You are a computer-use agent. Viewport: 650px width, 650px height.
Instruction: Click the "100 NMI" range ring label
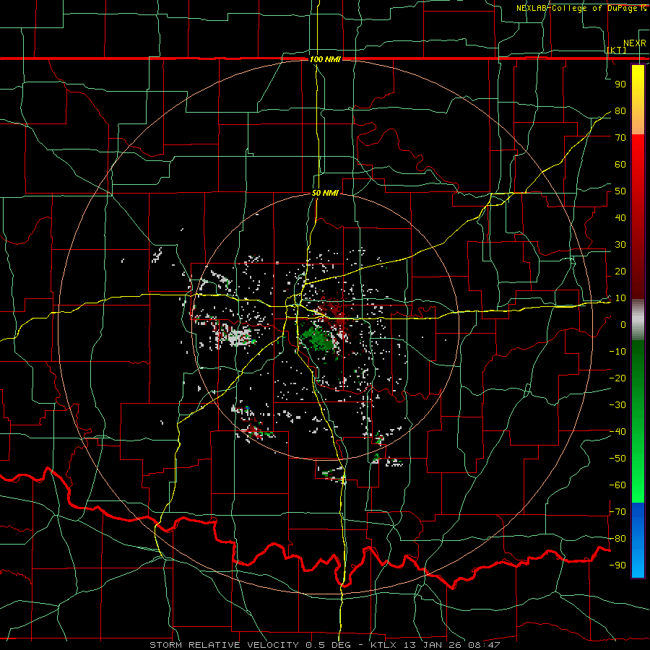(x=325, y=59)
